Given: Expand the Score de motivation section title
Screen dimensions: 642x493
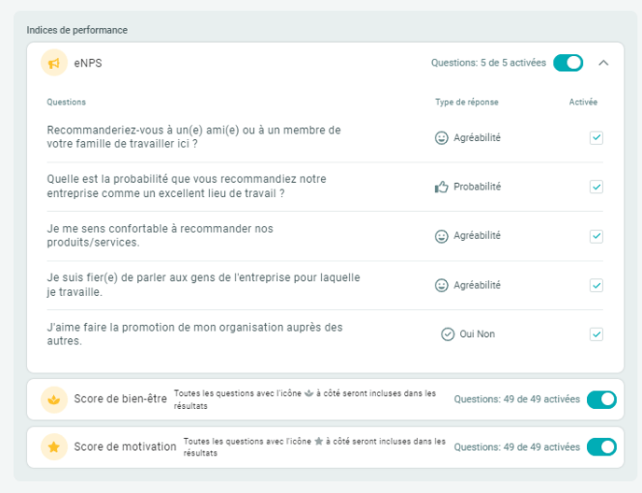Looking at the screenshot, I should coord(125,447).
